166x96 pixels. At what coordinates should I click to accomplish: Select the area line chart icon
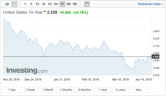click(15, 4)
